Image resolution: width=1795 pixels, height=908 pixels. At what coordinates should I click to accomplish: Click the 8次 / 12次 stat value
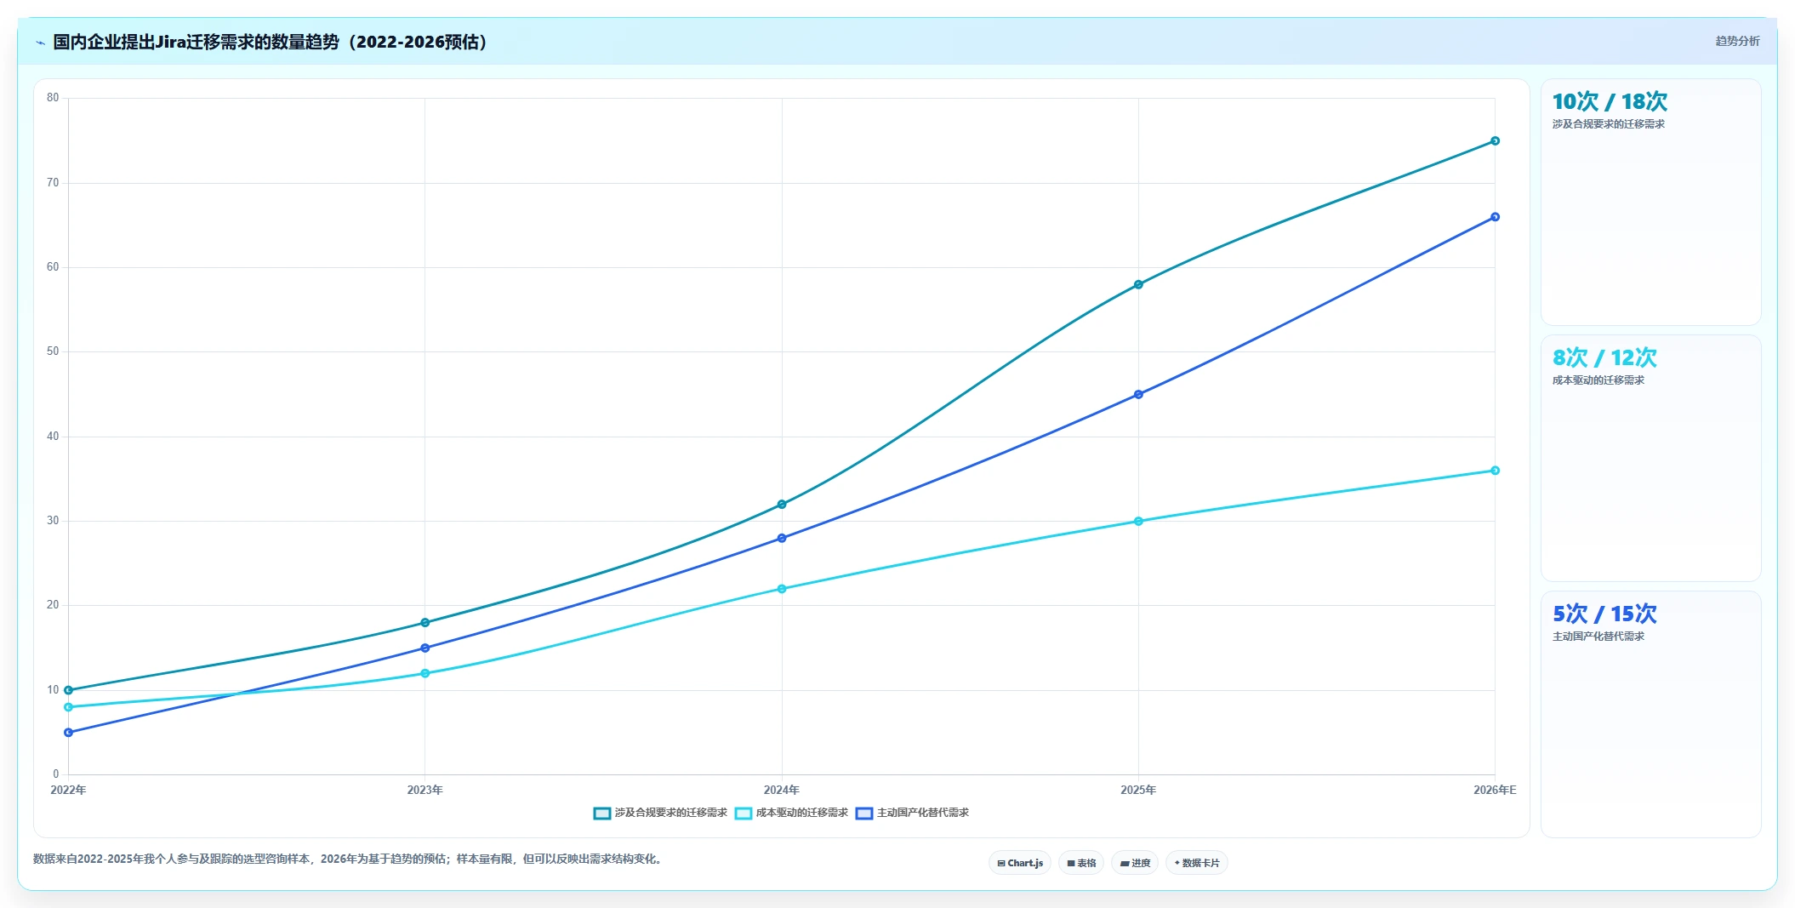pyautogui.click(x=1604, y=358)
